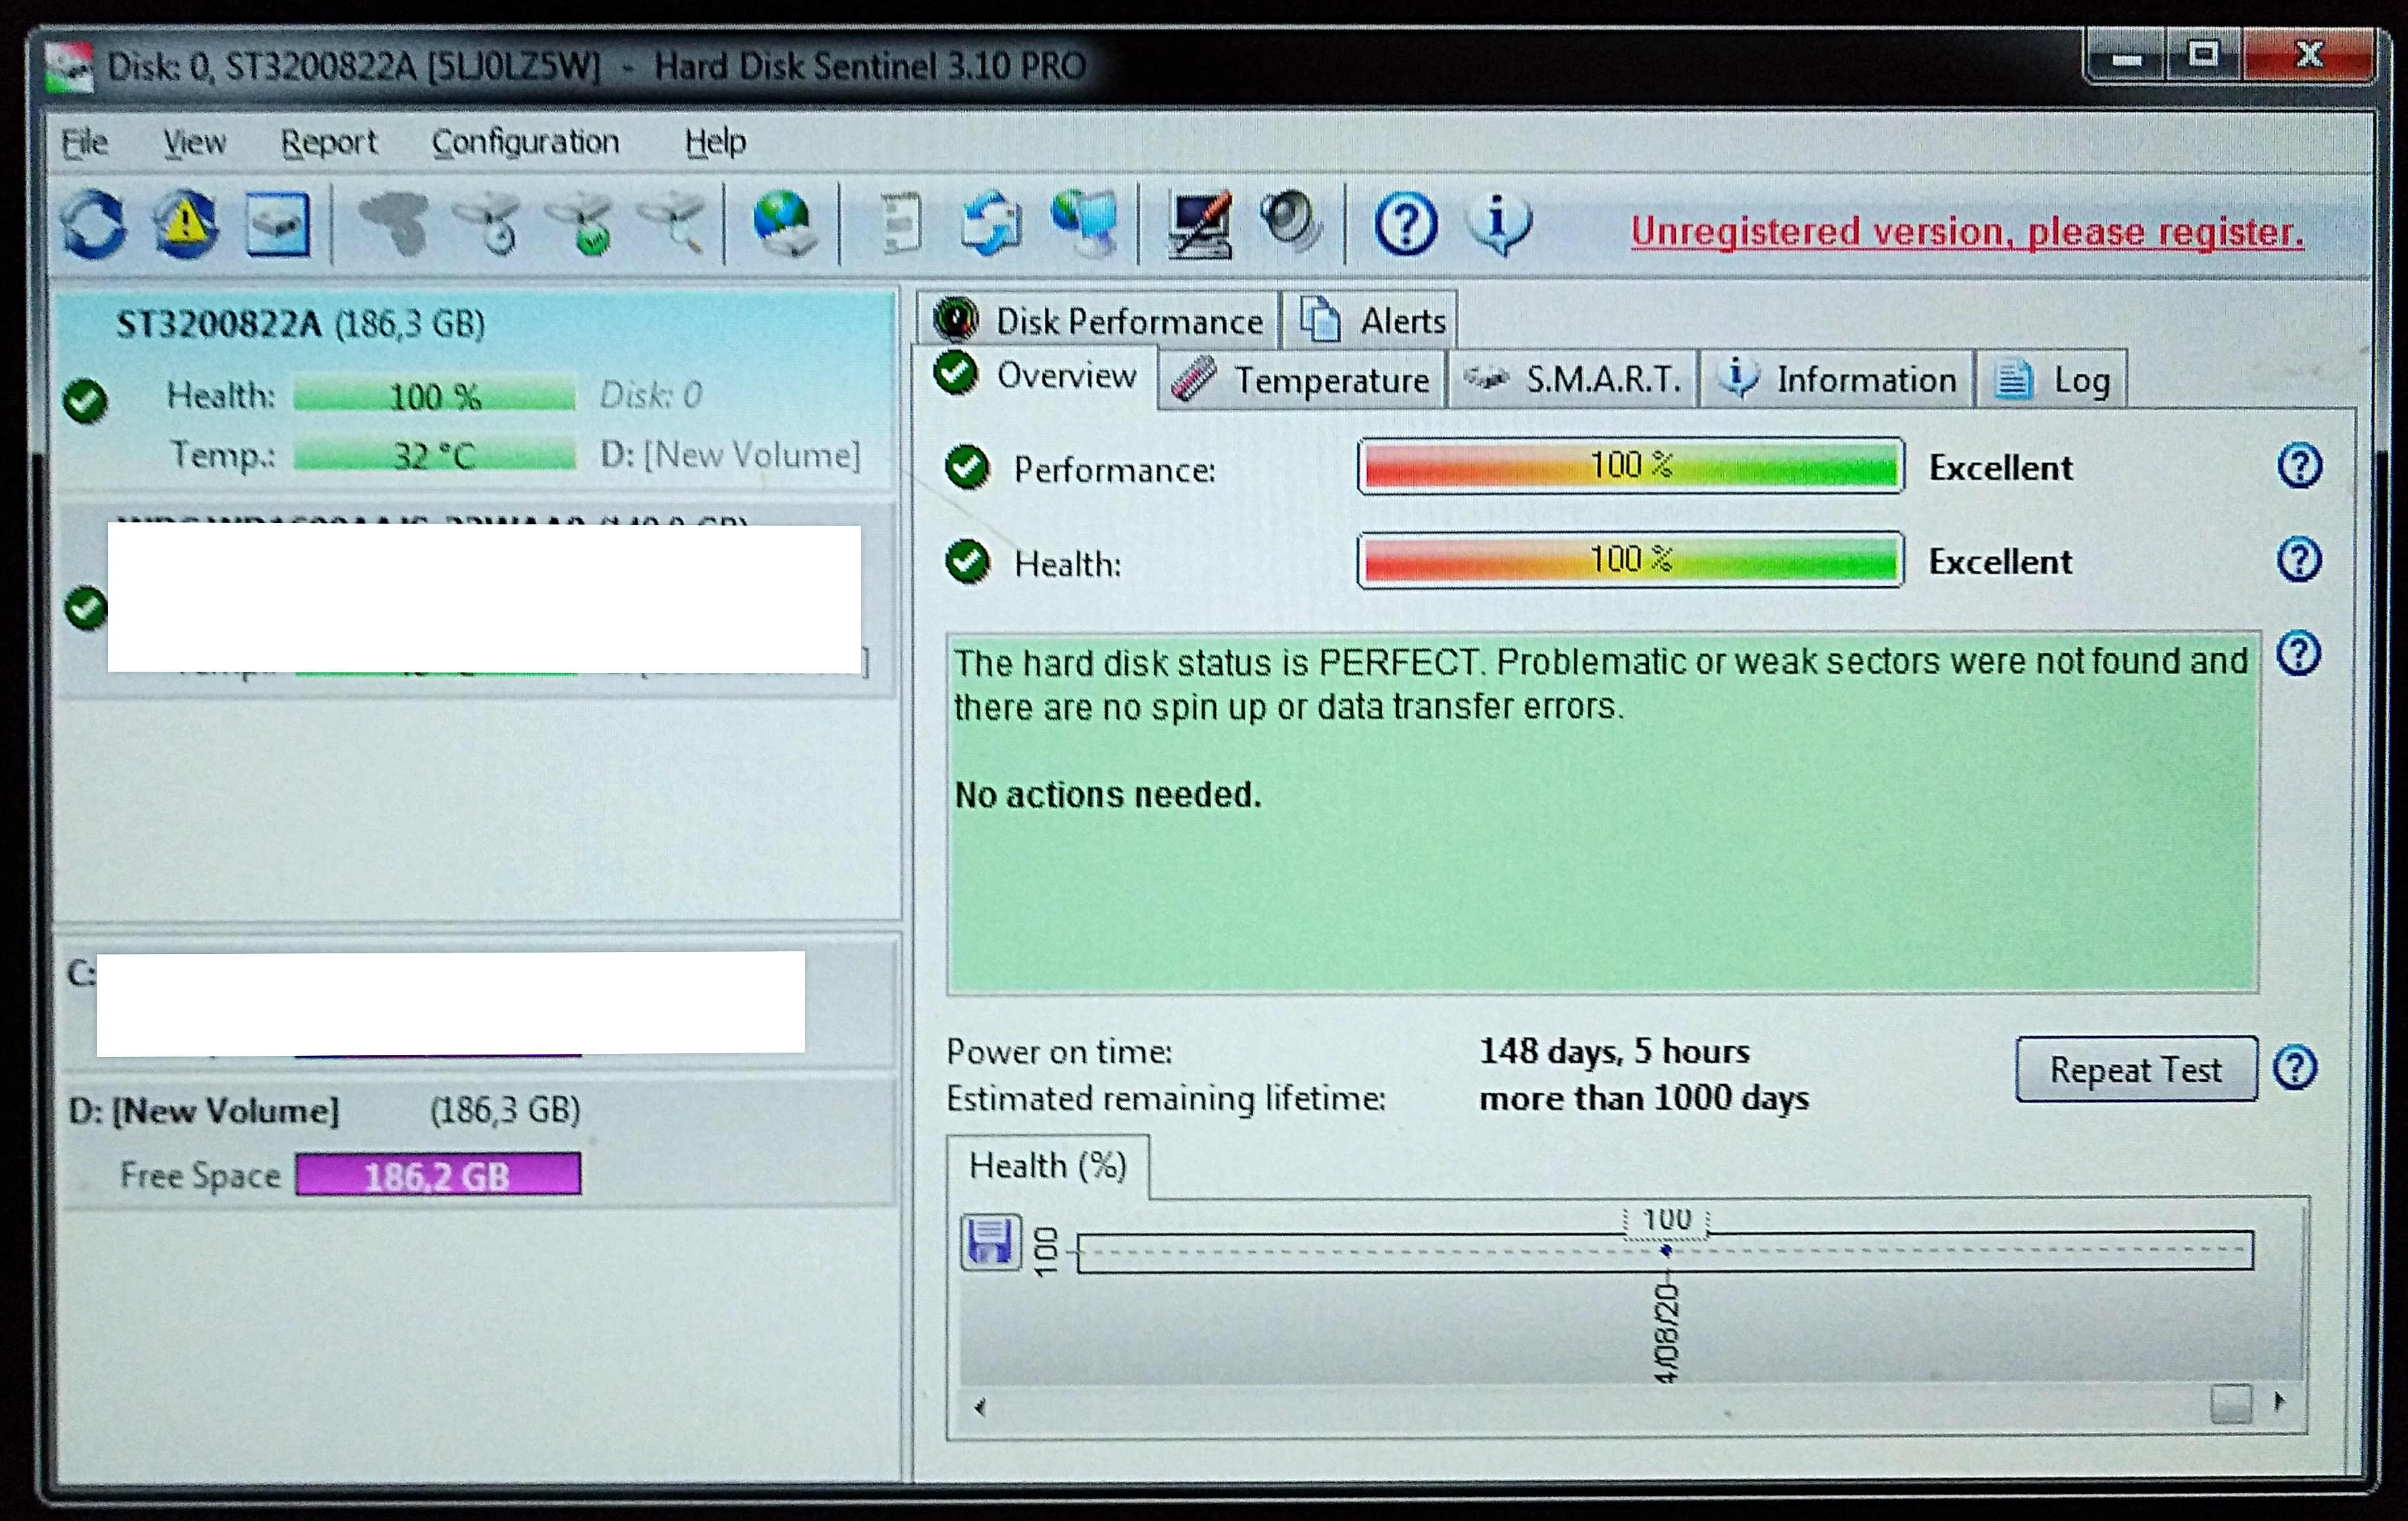Open the Log tab
Viewport: 2408px width, 1521px height.
(x=2051, y=379)
